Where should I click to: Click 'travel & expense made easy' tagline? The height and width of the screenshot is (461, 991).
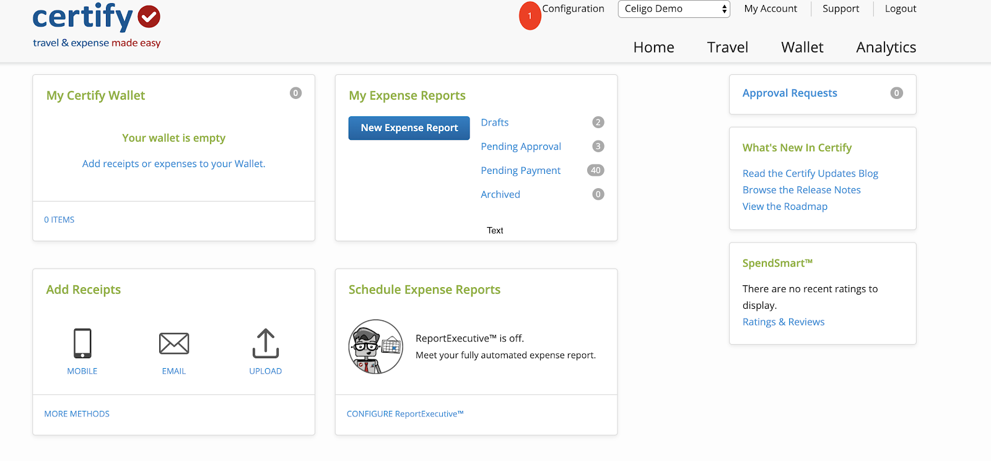click(x=97, y=43)
